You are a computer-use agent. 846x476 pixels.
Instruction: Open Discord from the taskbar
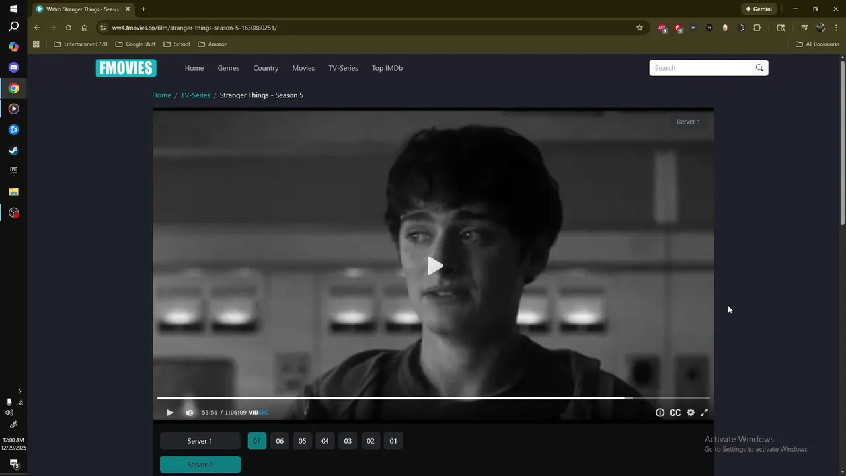click(x=13, y=67)
